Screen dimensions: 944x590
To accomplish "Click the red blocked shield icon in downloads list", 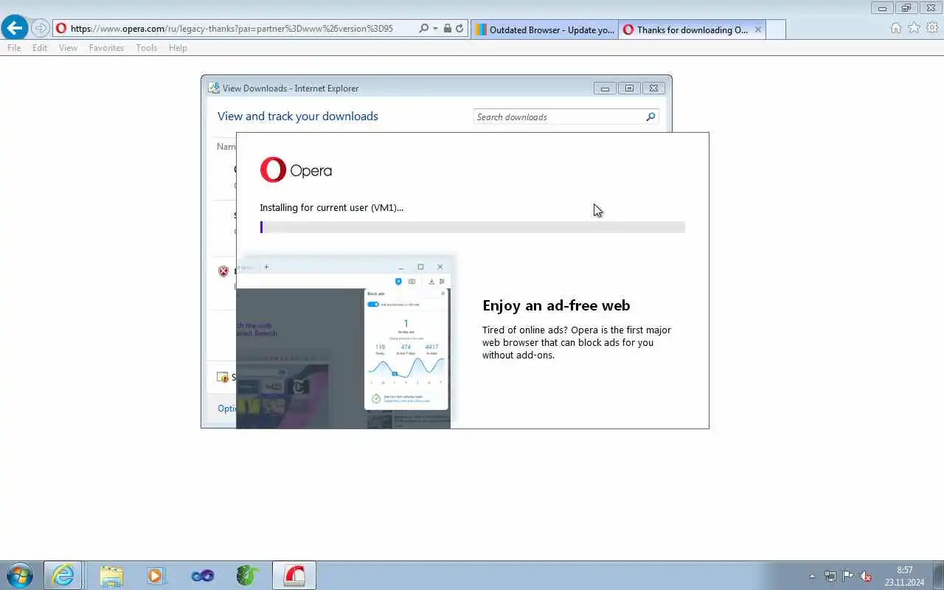I will [x=223, y=271].
